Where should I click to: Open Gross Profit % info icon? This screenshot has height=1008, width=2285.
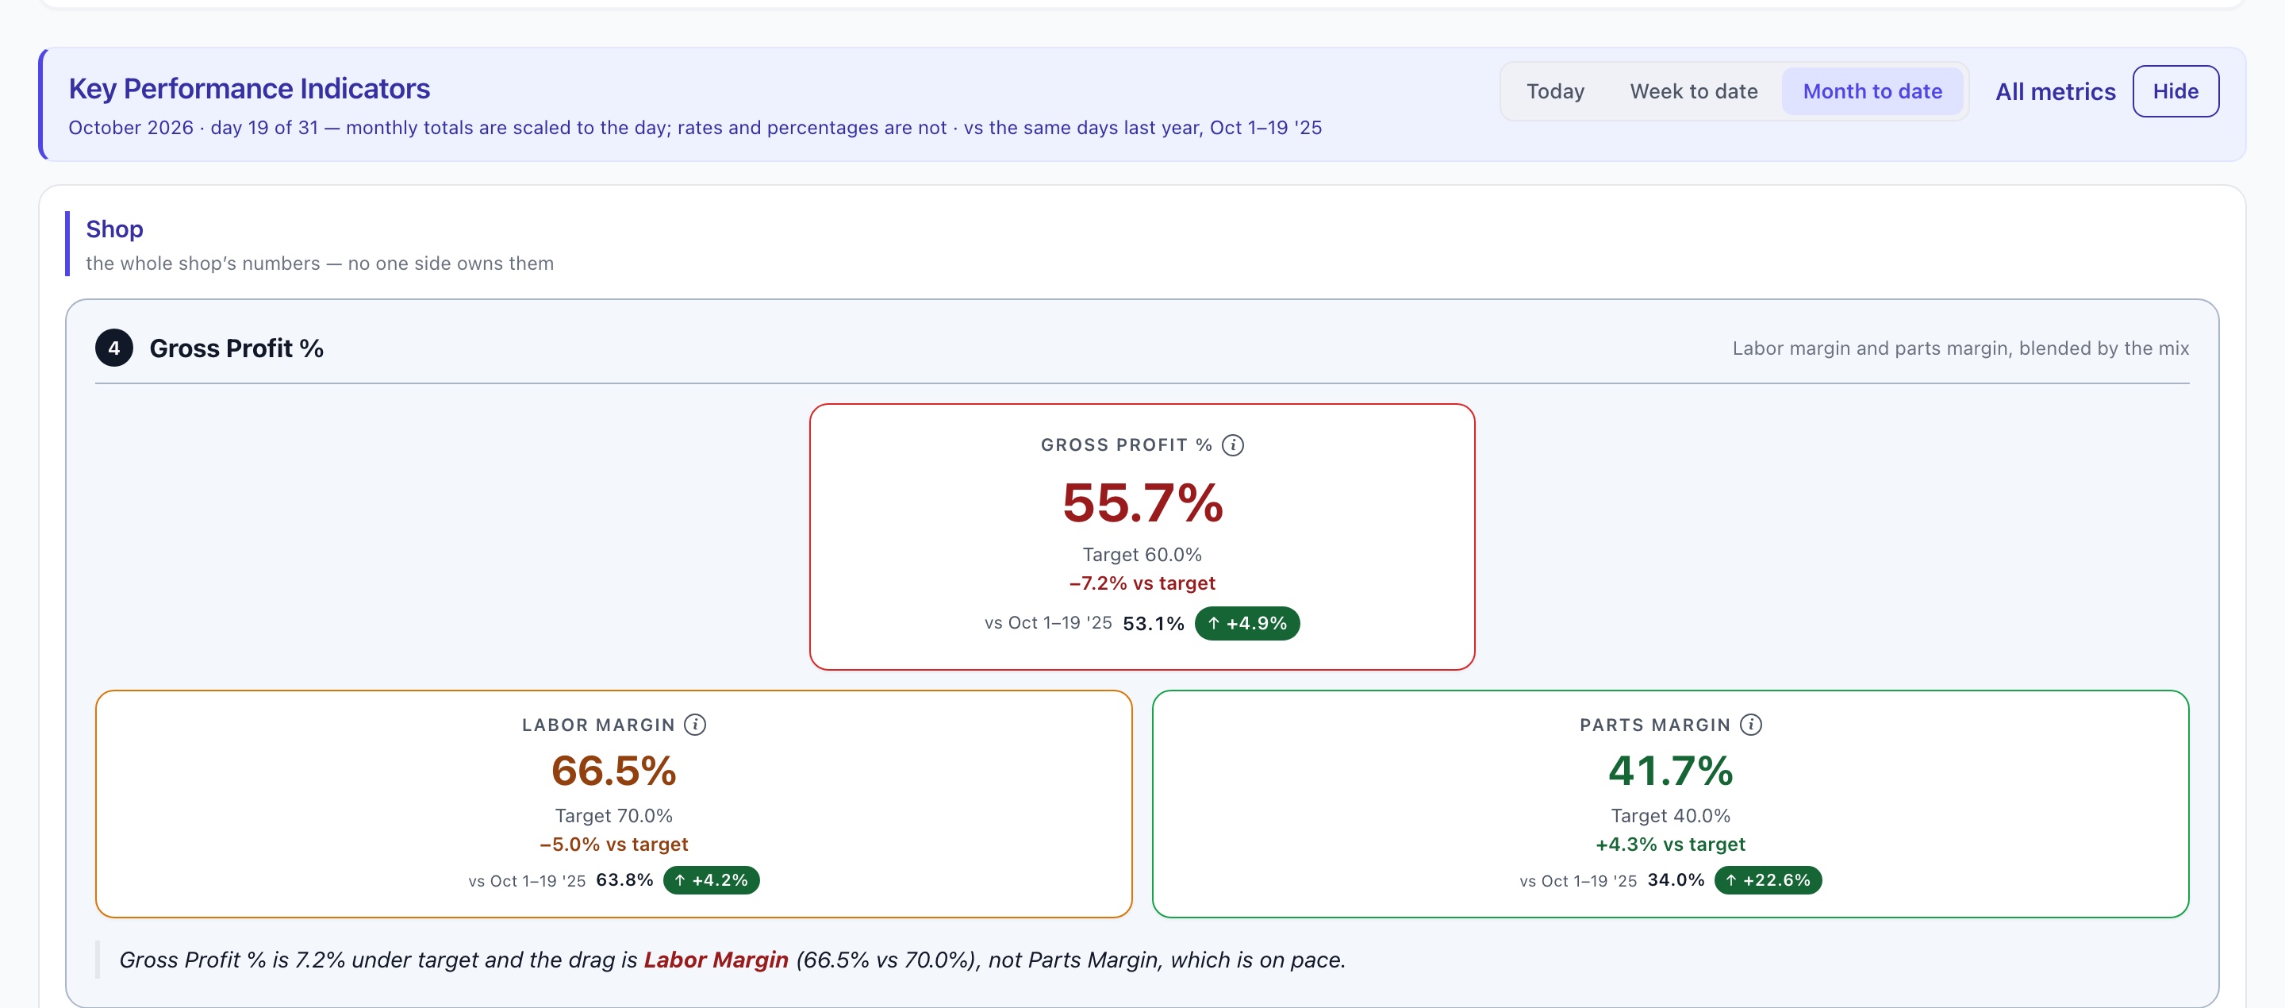[x=1232, y=444]
